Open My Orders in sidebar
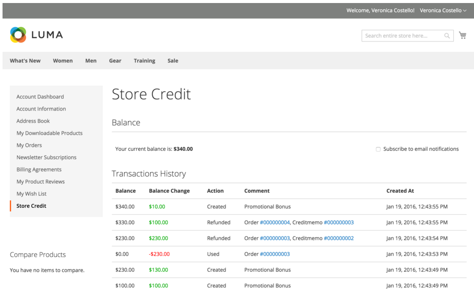474x292 pixels. (x=29, y=145)
